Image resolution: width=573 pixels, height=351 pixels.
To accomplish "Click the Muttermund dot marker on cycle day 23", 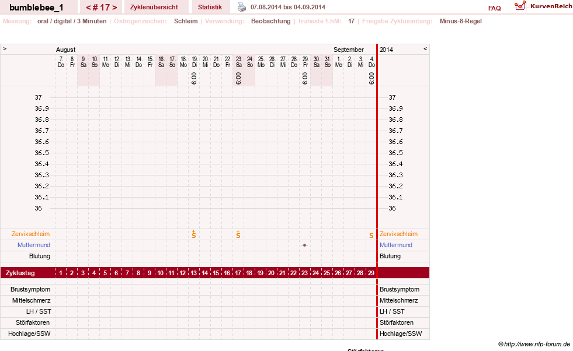I will pos(304,245).
